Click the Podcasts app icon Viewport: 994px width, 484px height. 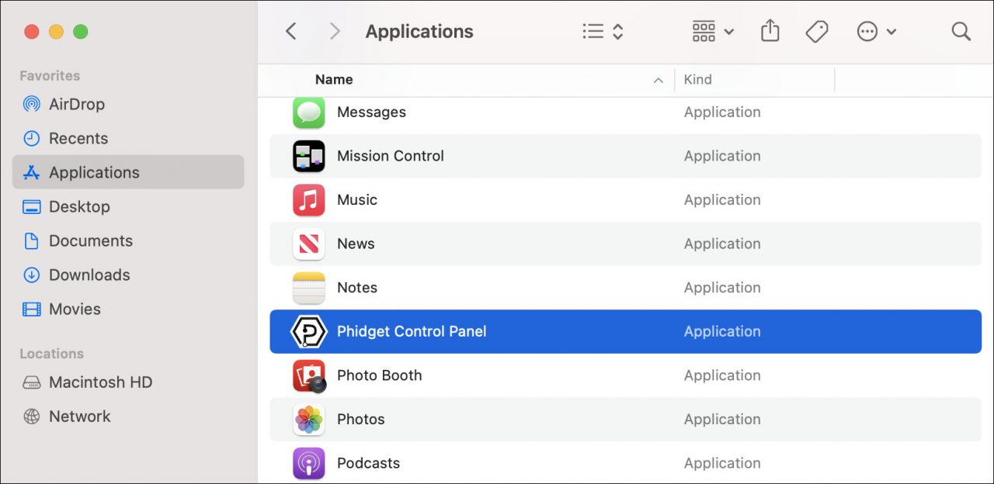point(308,463)
